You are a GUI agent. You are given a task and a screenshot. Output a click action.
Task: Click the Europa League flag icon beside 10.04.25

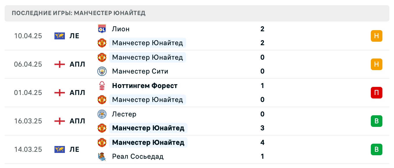tap(59, 36)
